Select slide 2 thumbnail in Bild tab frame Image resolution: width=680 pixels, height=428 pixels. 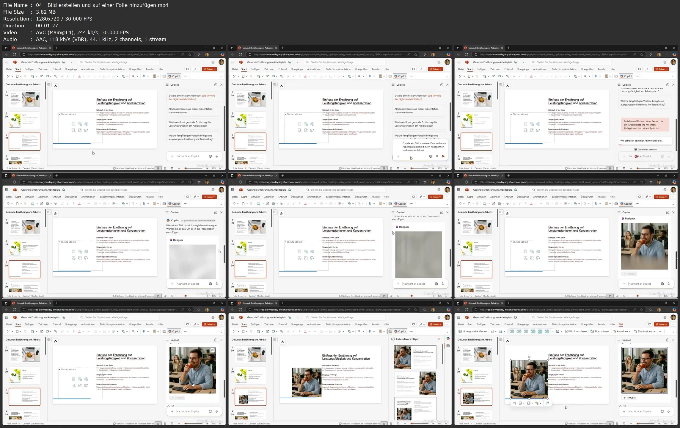[x=476, y=375]
